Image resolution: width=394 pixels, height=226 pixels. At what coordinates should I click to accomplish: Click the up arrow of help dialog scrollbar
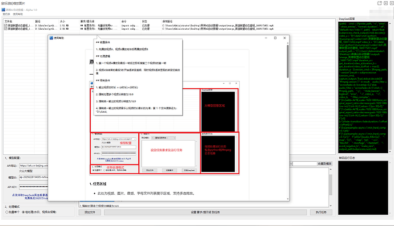pos(288,43)
